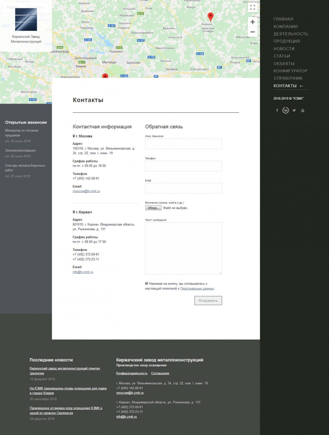Click the Контакты page heading

coord(88,100)
